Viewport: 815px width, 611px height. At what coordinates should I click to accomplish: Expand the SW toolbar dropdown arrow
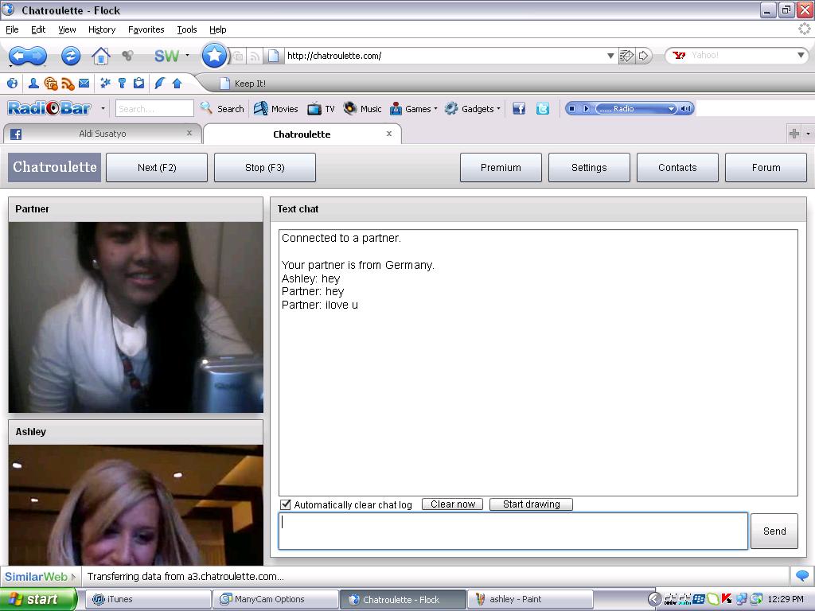(x=187, y=55)
